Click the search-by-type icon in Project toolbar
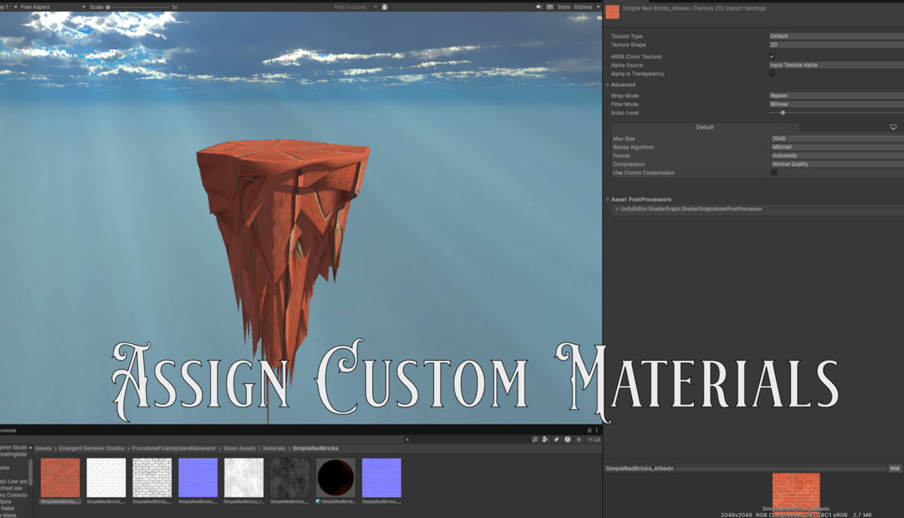Screen dimensions: 904x518 545,439
